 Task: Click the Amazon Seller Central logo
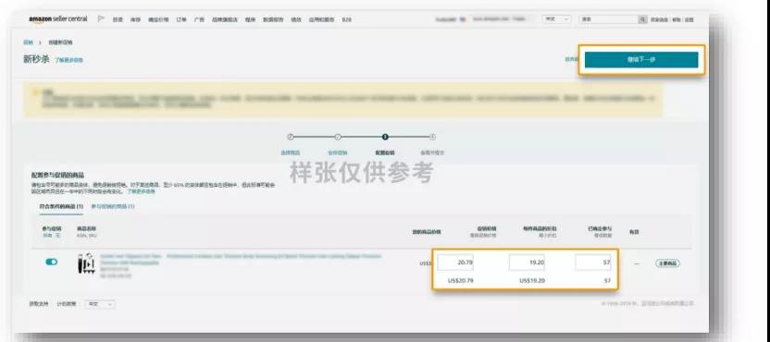(58, 19)
